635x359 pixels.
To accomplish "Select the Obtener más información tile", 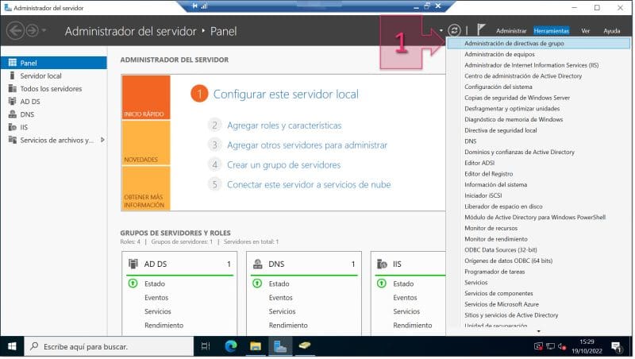I will tap(146, 188).
